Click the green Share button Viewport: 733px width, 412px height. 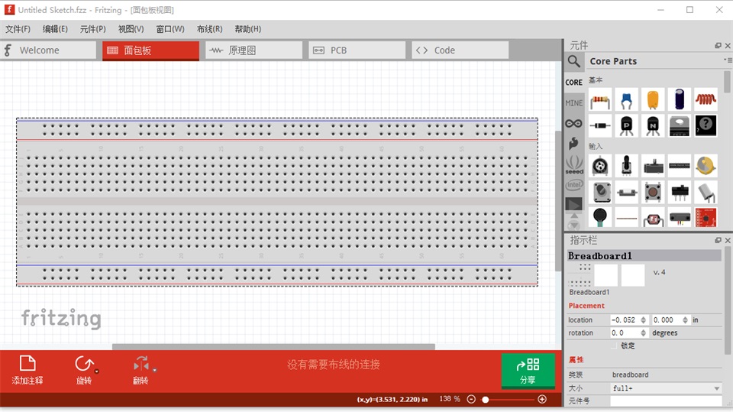click(528, 371)
